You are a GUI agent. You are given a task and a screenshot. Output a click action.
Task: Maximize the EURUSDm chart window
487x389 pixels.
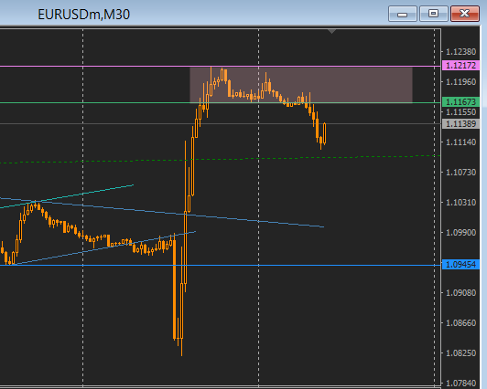[434, 14]
